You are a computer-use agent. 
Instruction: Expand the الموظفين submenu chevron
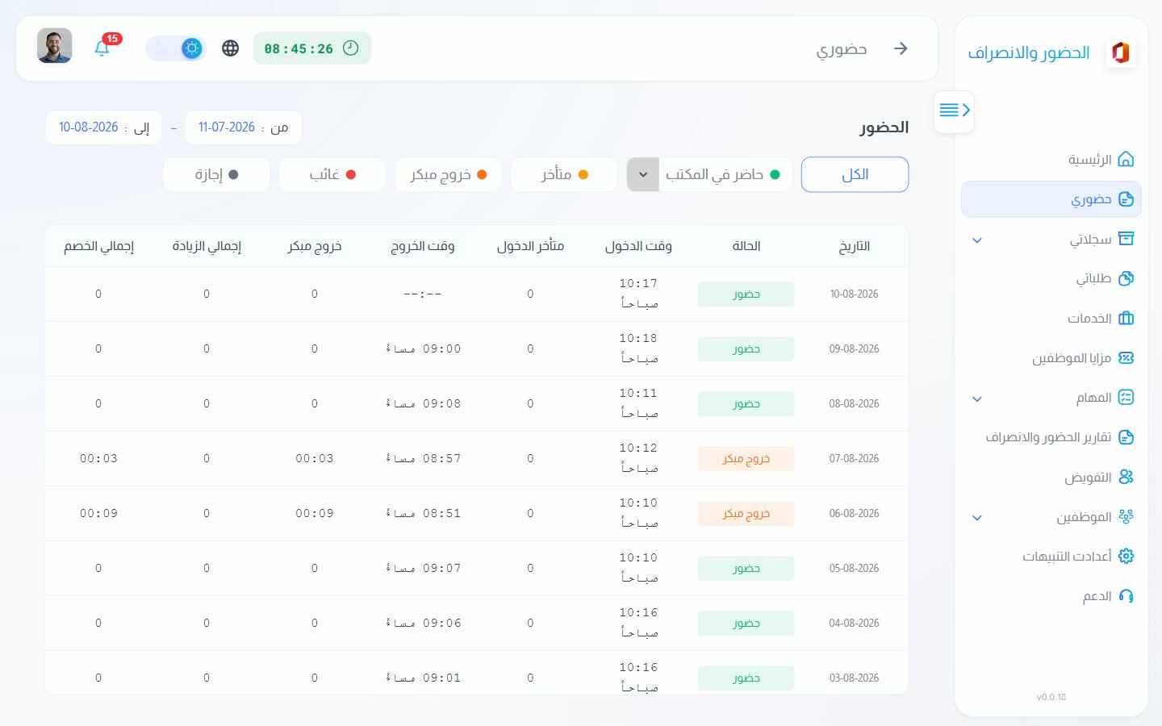tap(977, 517)
